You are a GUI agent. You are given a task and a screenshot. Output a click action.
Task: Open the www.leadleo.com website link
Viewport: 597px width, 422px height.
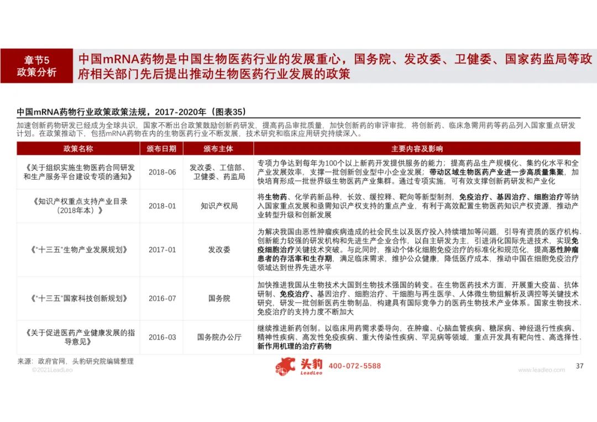click(541, 369)
